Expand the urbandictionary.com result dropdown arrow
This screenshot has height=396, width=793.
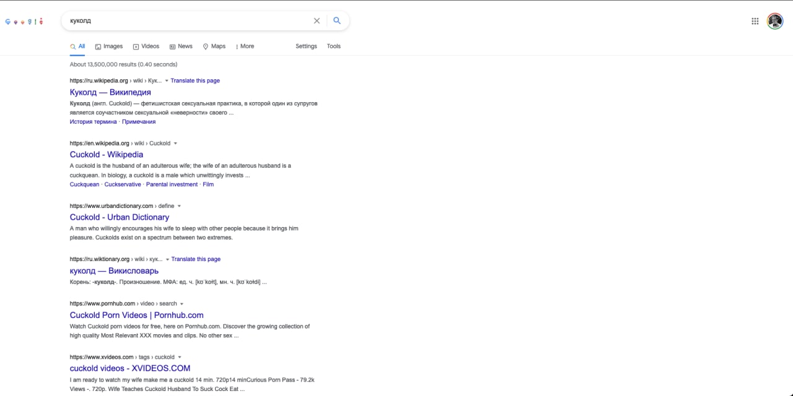179,206
